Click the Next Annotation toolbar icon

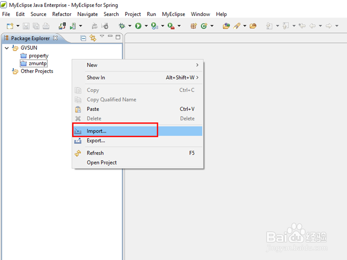click(269, 26)
